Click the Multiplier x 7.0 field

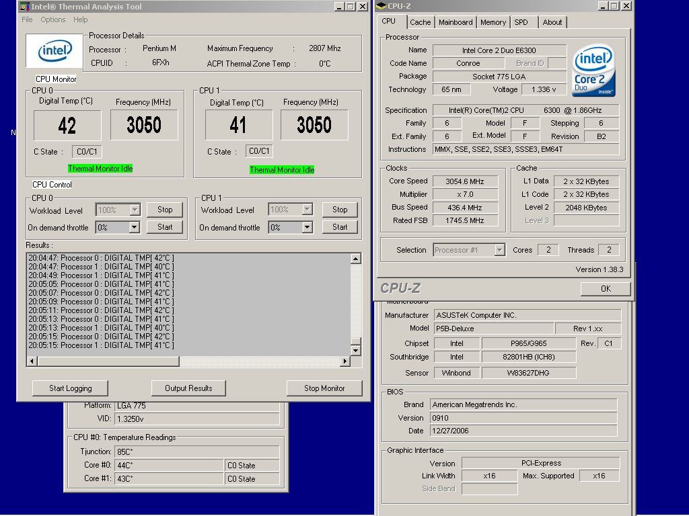pyautogui.click(x=465, y=194)
